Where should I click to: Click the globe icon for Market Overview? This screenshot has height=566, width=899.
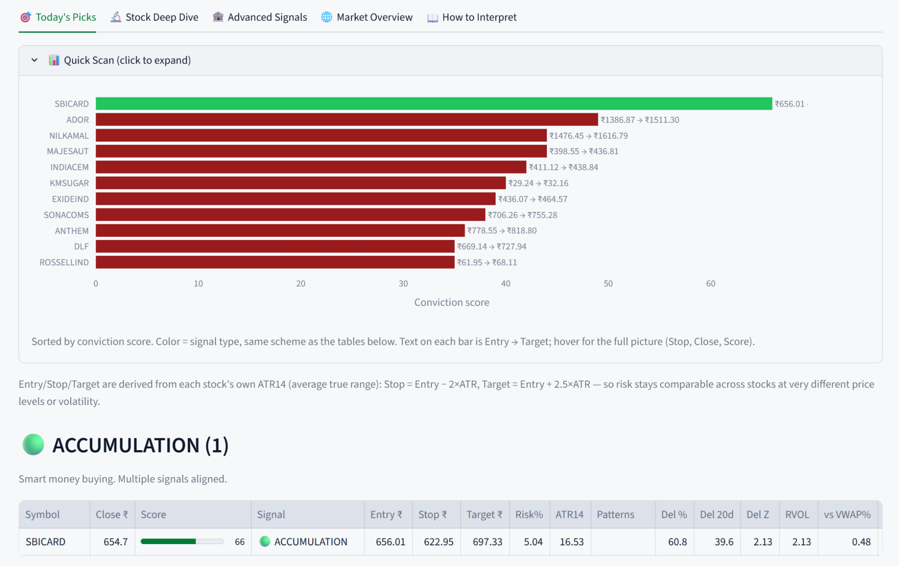[x=327, y=17]
